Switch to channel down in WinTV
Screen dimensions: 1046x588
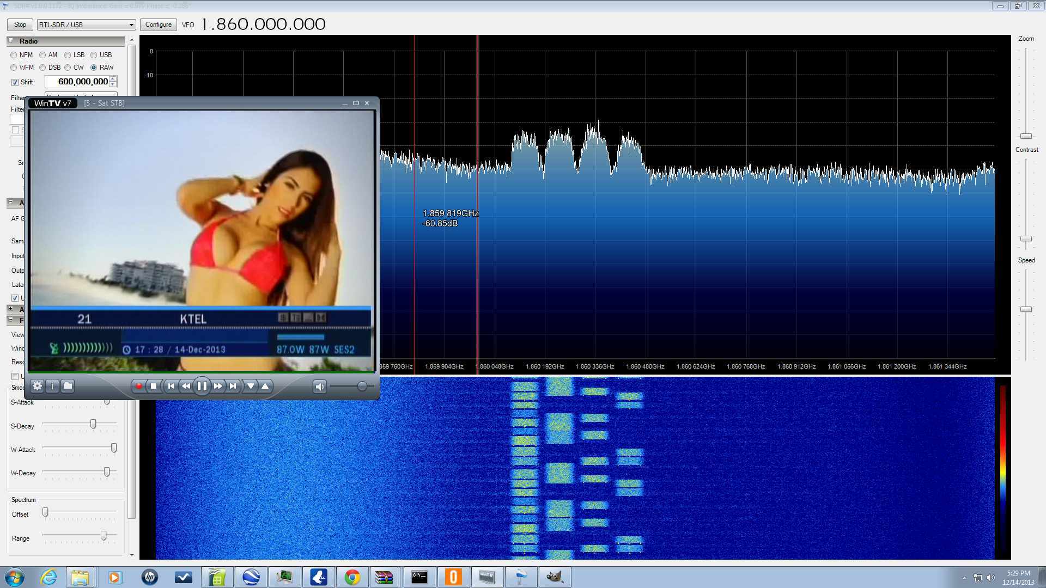point(251,386)
